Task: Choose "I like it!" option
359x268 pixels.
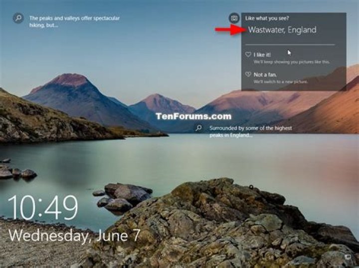Action: pyautogui.click(x=262, y=55)
